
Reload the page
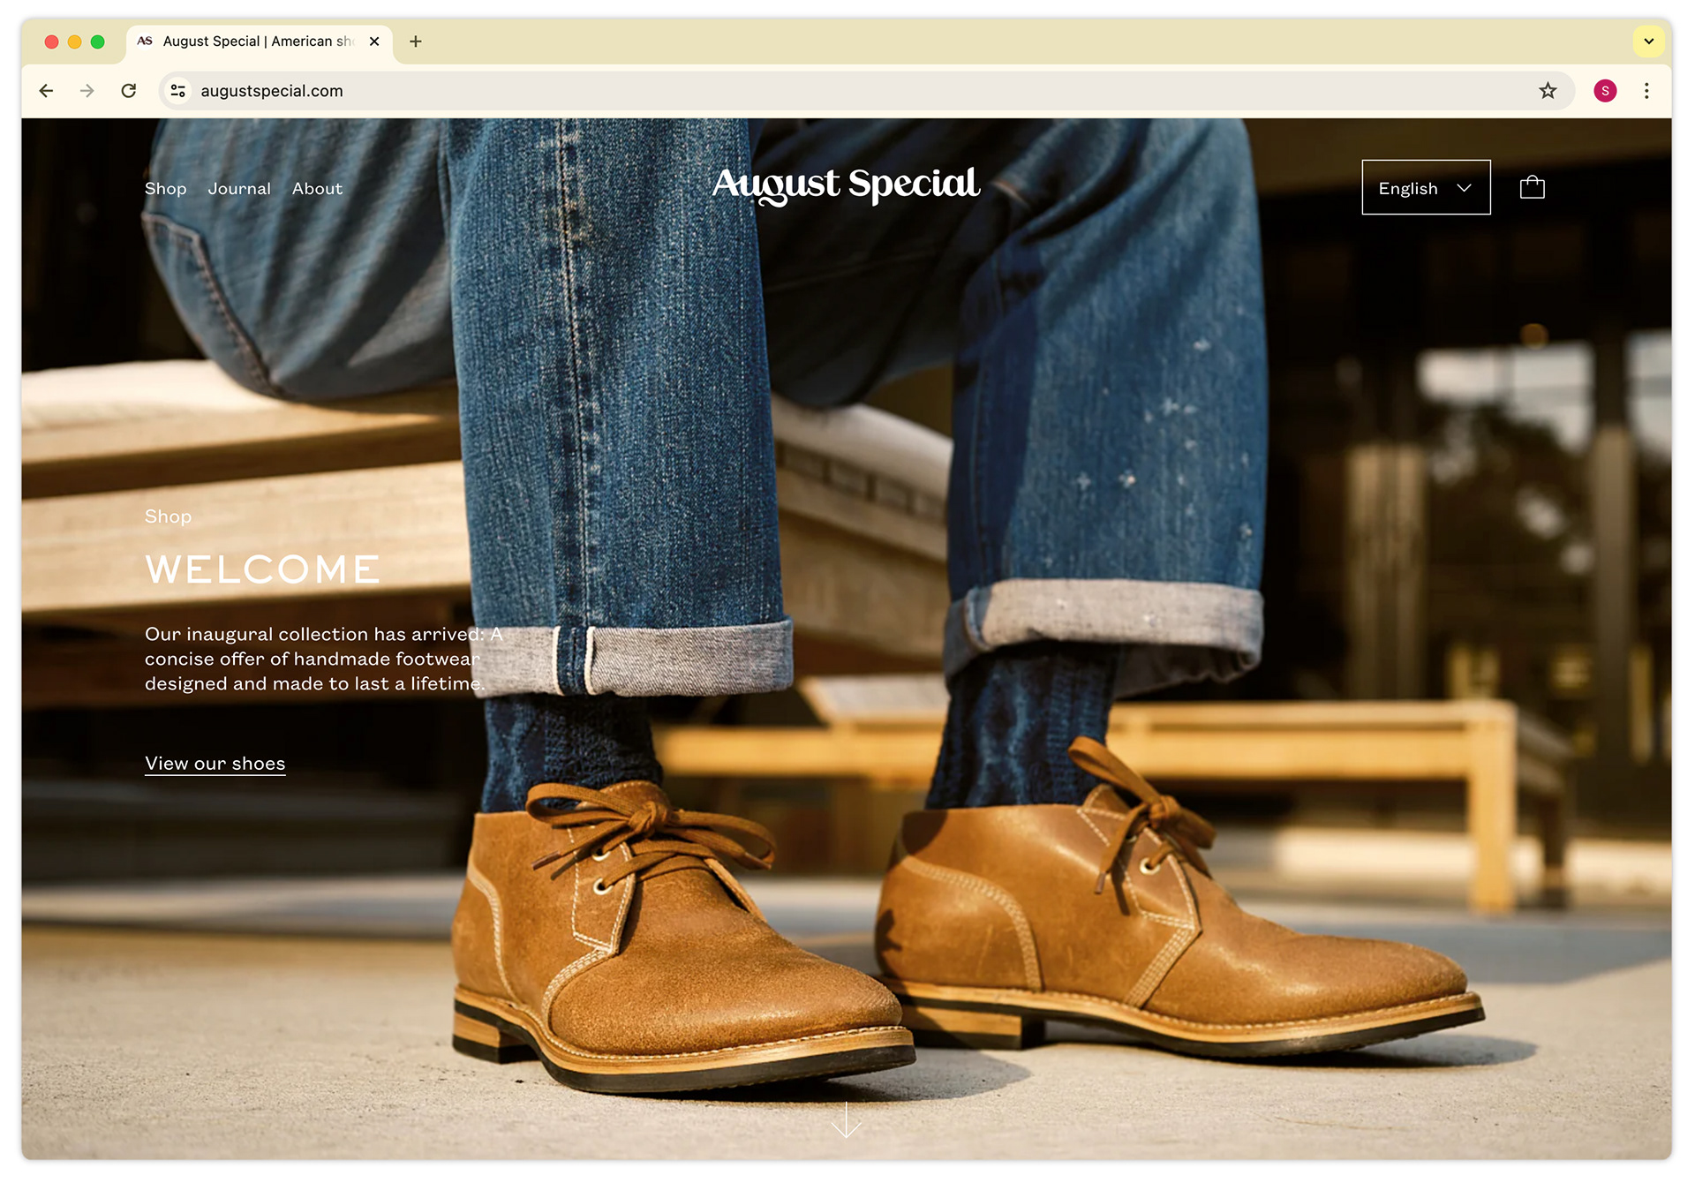129,91
